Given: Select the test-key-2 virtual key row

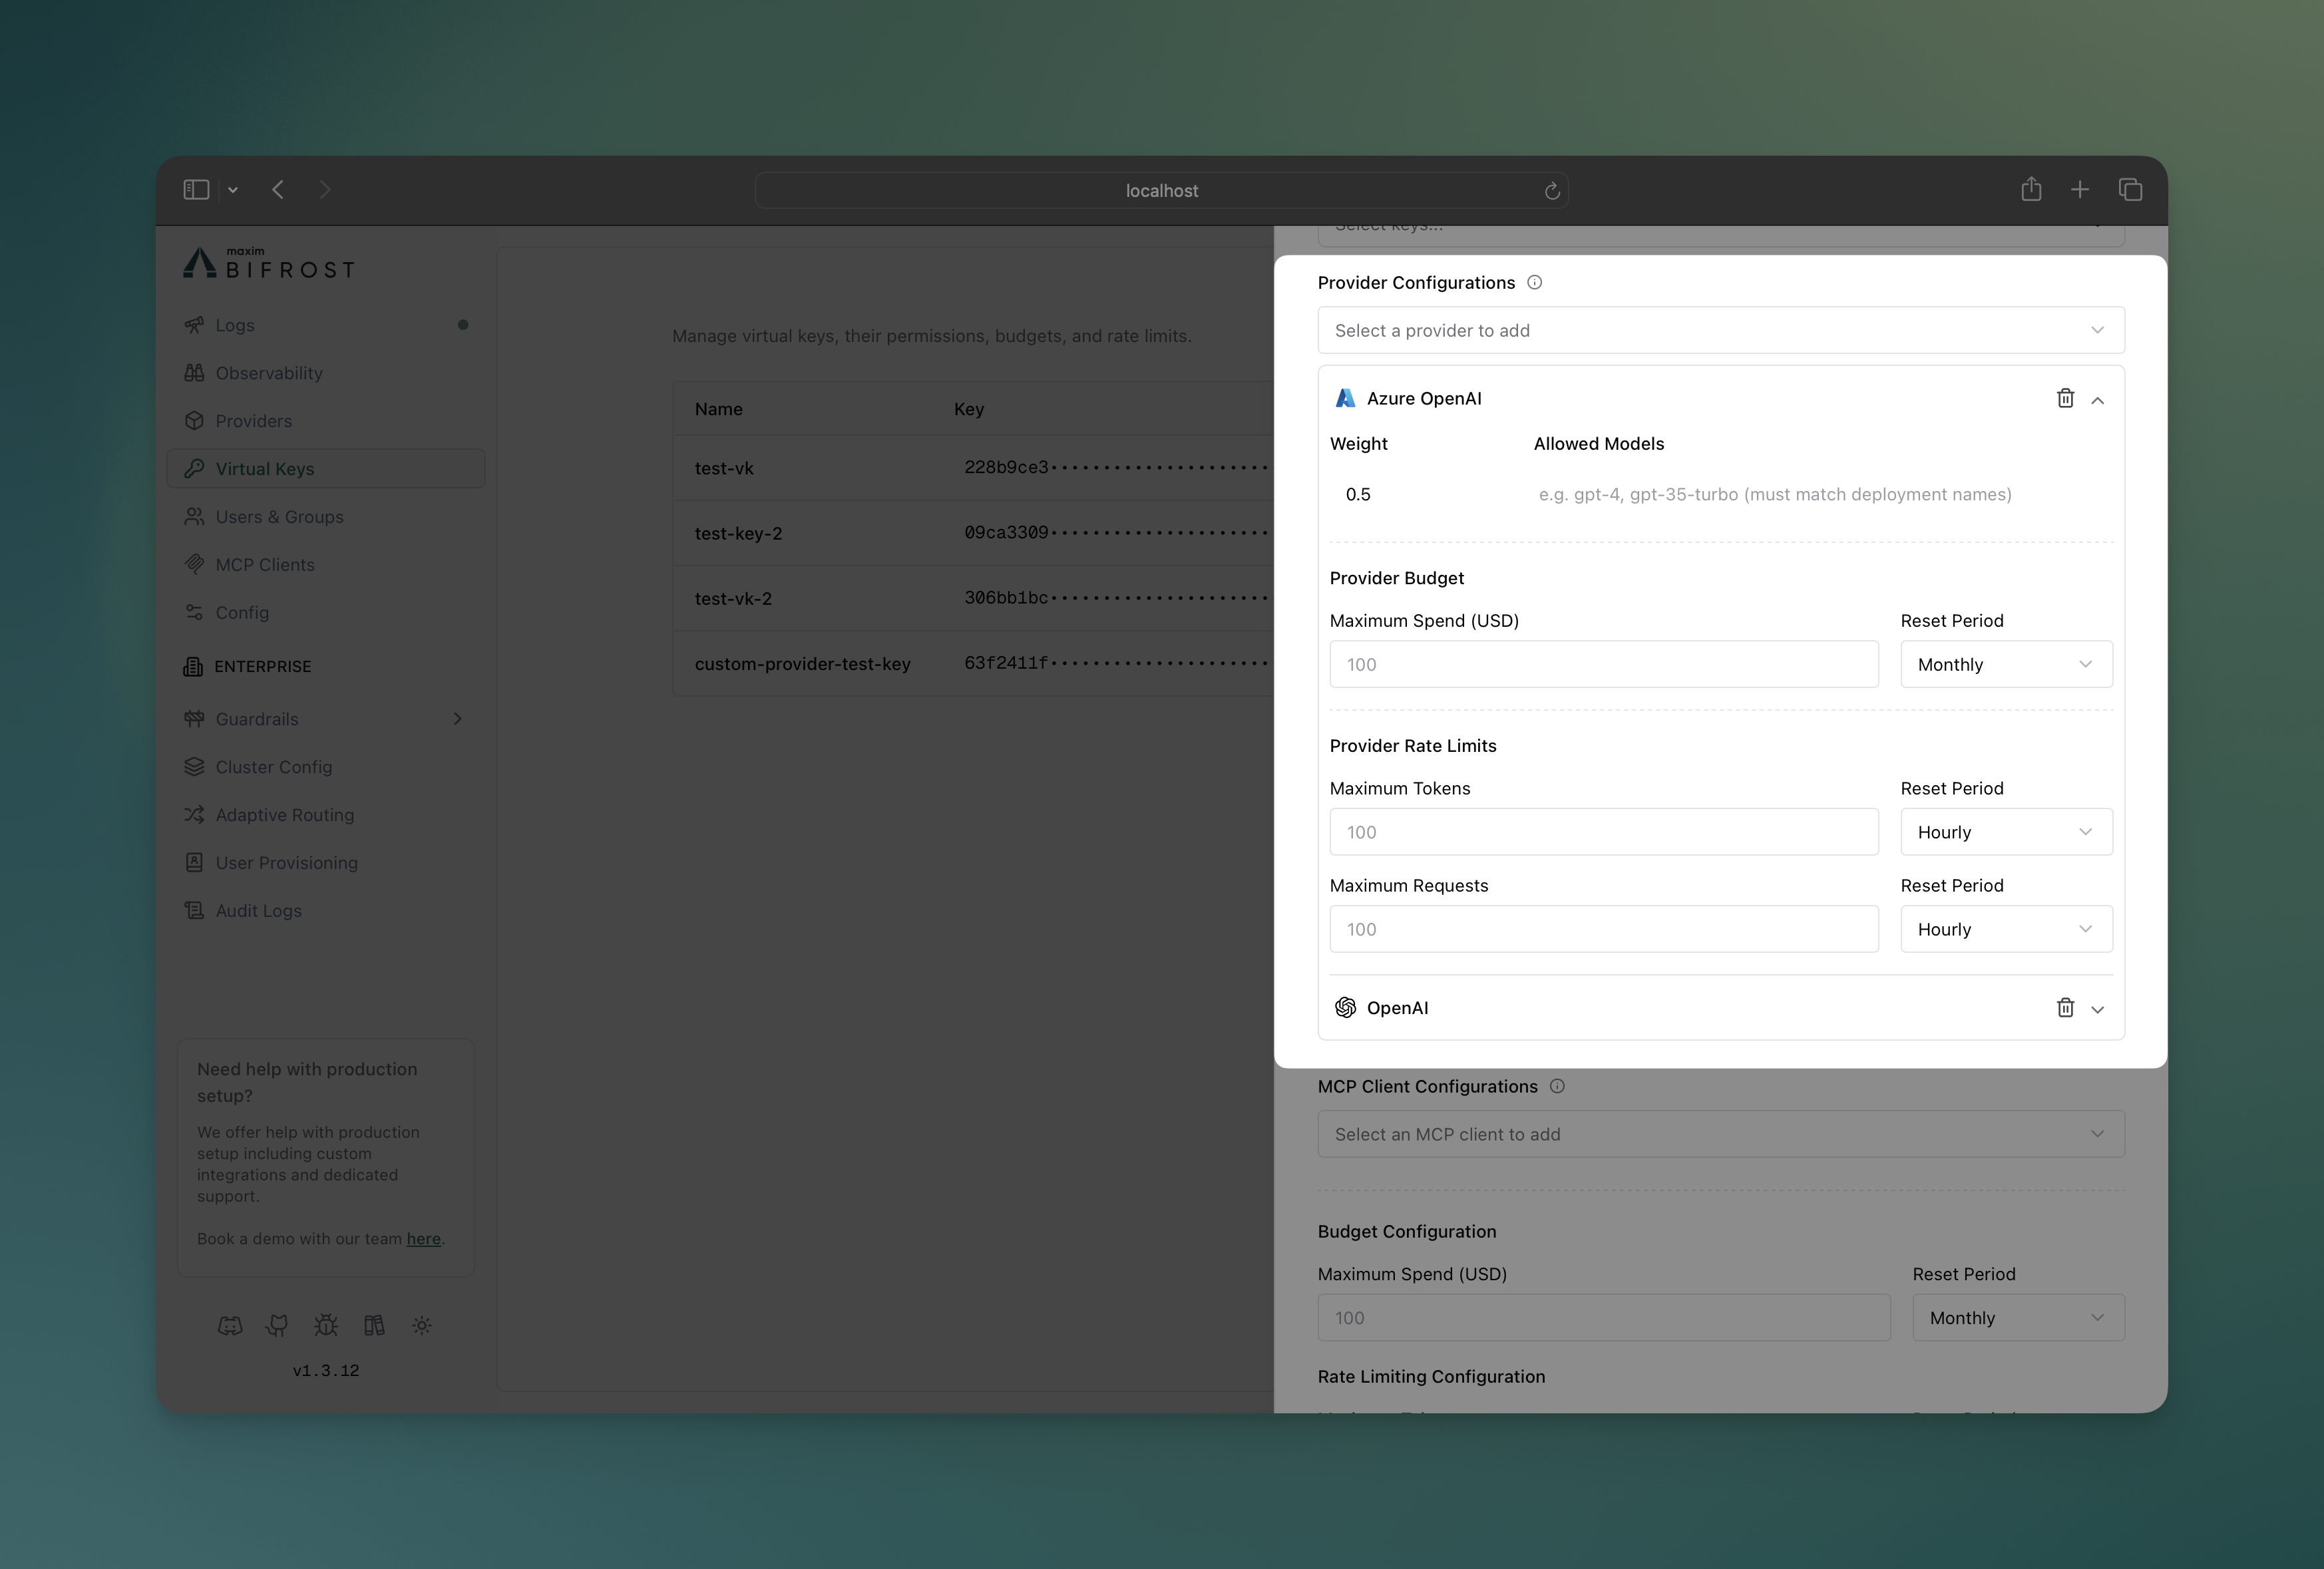Looking at the screenshot, I should [x=738, y=533].
